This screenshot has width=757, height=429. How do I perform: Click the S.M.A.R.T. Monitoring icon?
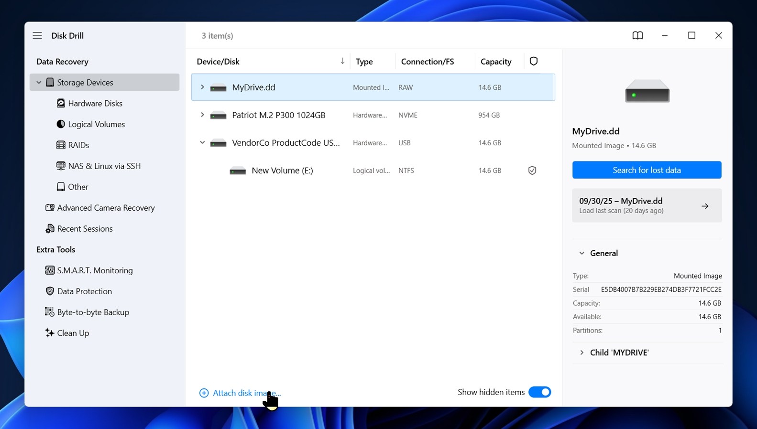click(x=50, y=270)
